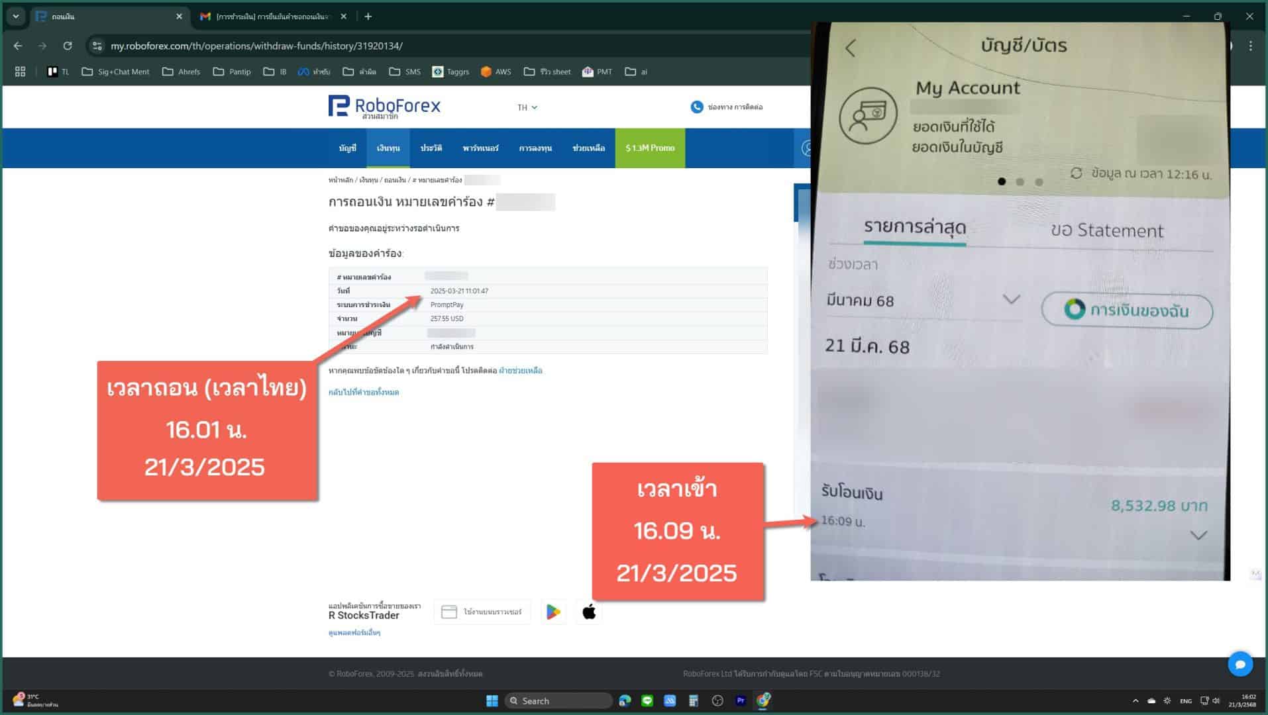This screenshot has width=1268, height=715.
Task: Click the browser back arrow
Action: point(18,46)
